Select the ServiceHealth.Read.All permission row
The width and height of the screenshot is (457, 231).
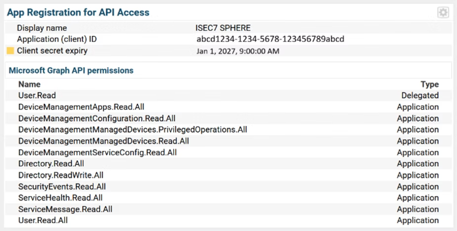[x=60, y=198]
